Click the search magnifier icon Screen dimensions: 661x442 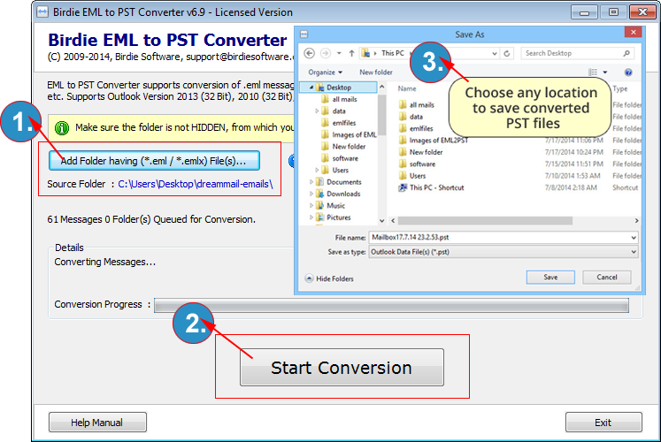click(626, 53)
